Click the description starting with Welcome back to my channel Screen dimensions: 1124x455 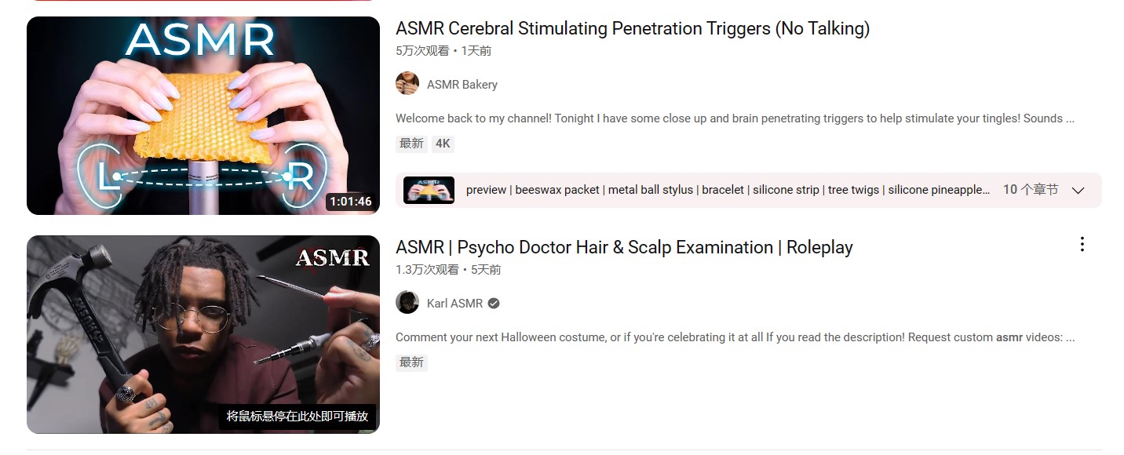[735, 119]
